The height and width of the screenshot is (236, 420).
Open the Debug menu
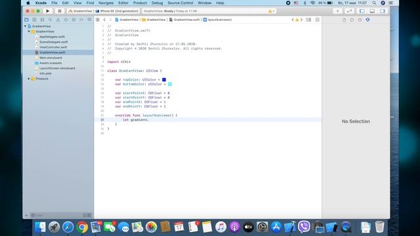pyautogui.click(x=157, y=3)
